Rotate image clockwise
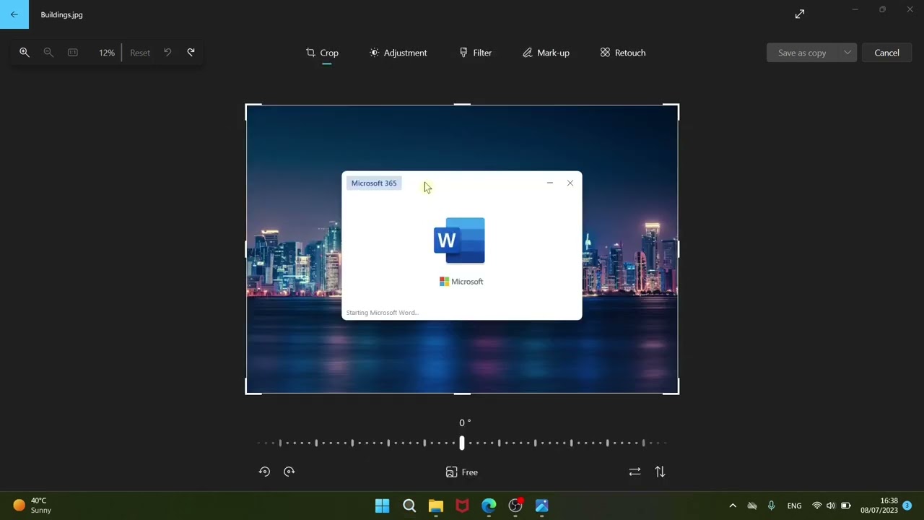 pyautogui.click(x=289, y=472)
